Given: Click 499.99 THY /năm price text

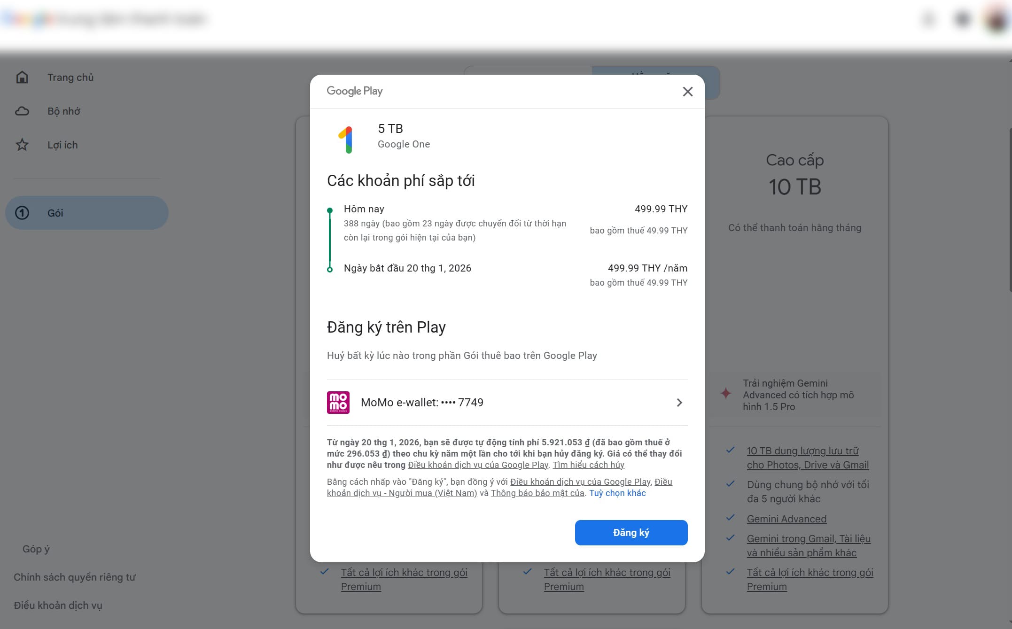Looking at the screenshot, I should coord(647,268).
